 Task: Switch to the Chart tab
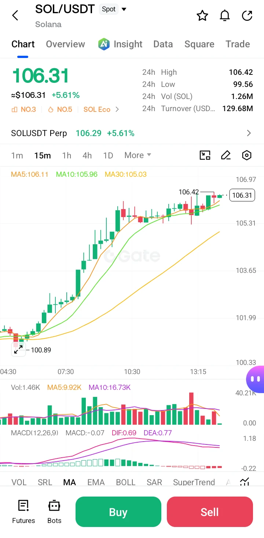23,44
